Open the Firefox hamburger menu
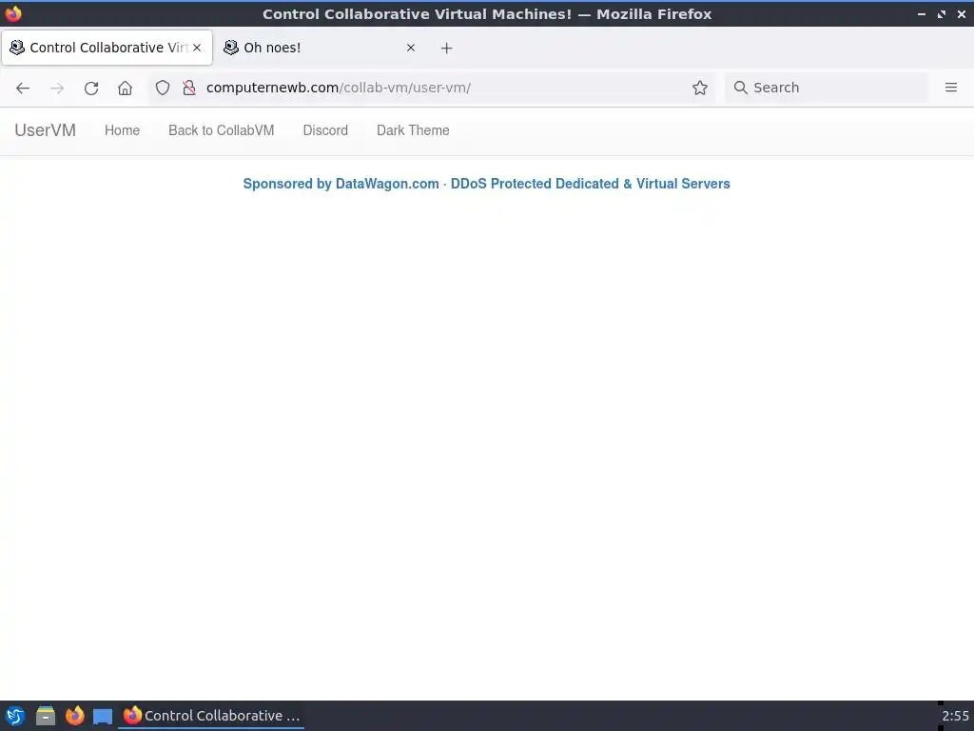Viewport: 974px width, 731px height. [951, 88]
